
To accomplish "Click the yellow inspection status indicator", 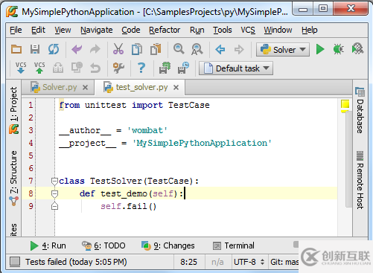I will (x=345, y=104).
